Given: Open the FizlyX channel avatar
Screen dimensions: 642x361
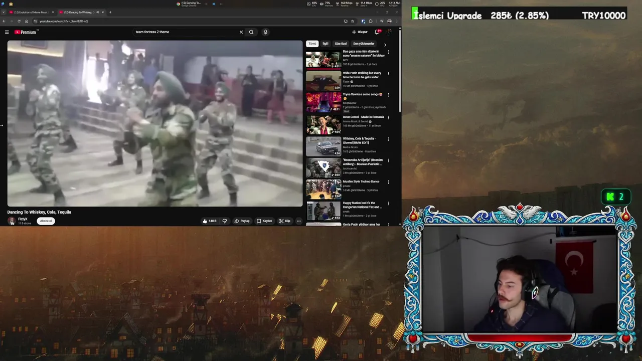Looking at the screenshot, I should [11, 221].
